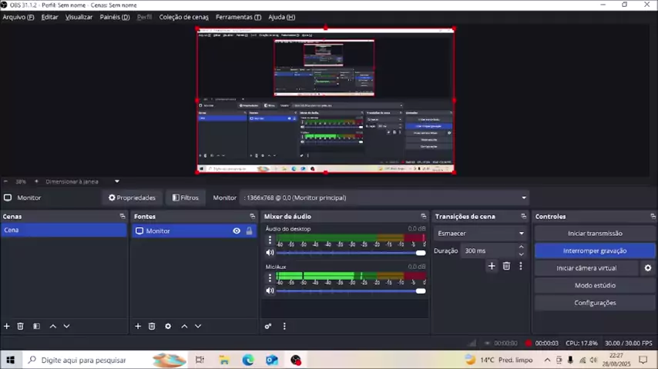Open the Ferramentas menu

point(237,17)
